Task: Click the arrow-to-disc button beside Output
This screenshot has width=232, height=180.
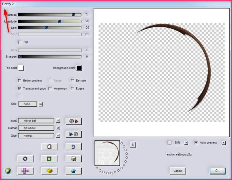Action: pyautogui.click(x=74, y=134)
